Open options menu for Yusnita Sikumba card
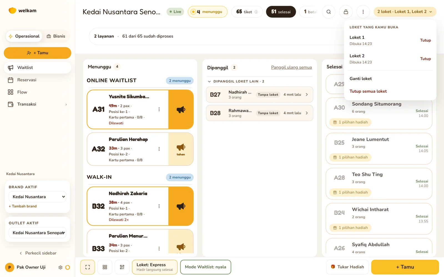 pos(159,109)
